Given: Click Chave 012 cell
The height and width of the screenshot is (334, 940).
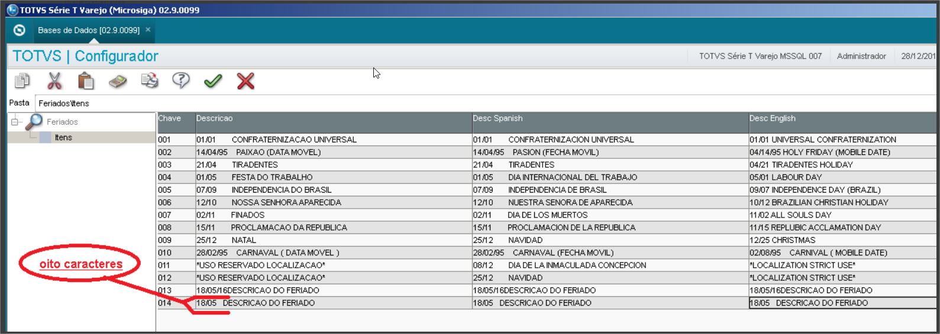Looking at the screenshot, I should (x=176, y=278).
